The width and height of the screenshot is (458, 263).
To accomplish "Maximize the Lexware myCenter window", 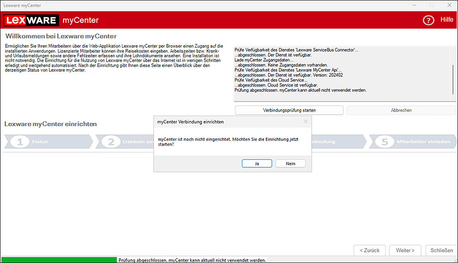I will pyautogui.click(x=431, y=5).
